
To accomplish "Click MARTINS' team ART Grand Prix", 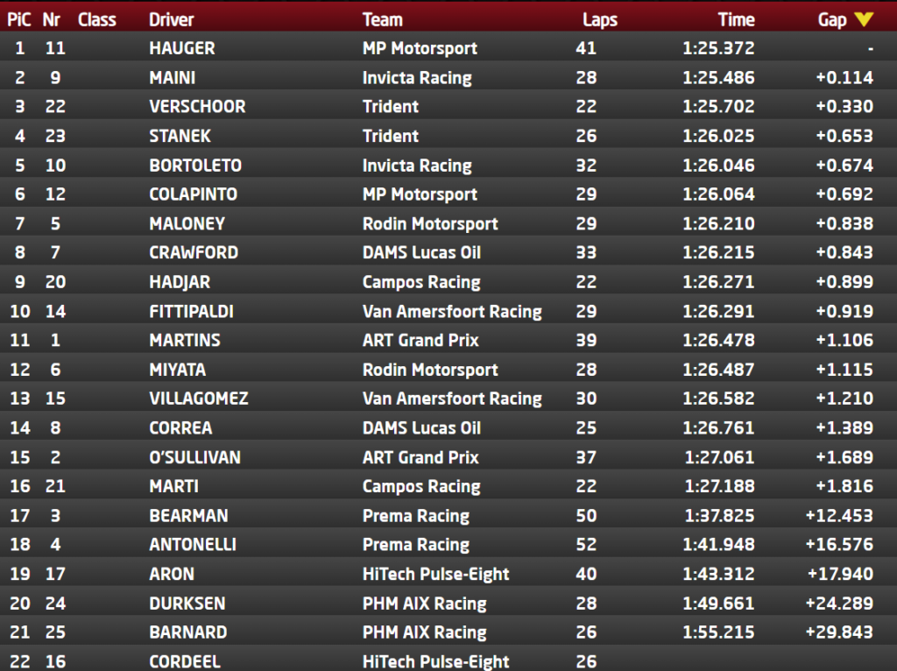I will (x=420, y=340).
